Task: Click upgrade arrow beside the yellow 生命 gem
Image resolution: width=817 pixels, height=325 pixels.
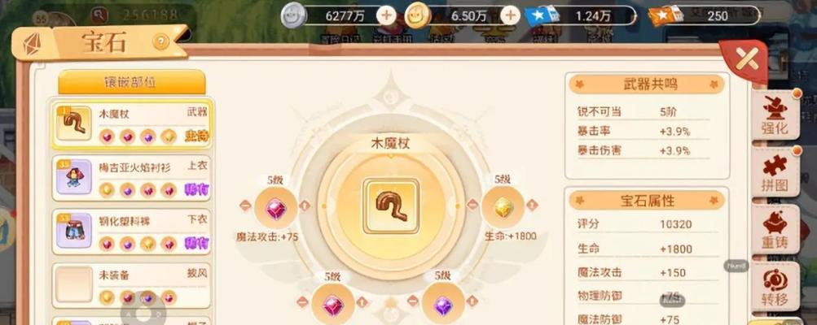Action: point(532,205)
